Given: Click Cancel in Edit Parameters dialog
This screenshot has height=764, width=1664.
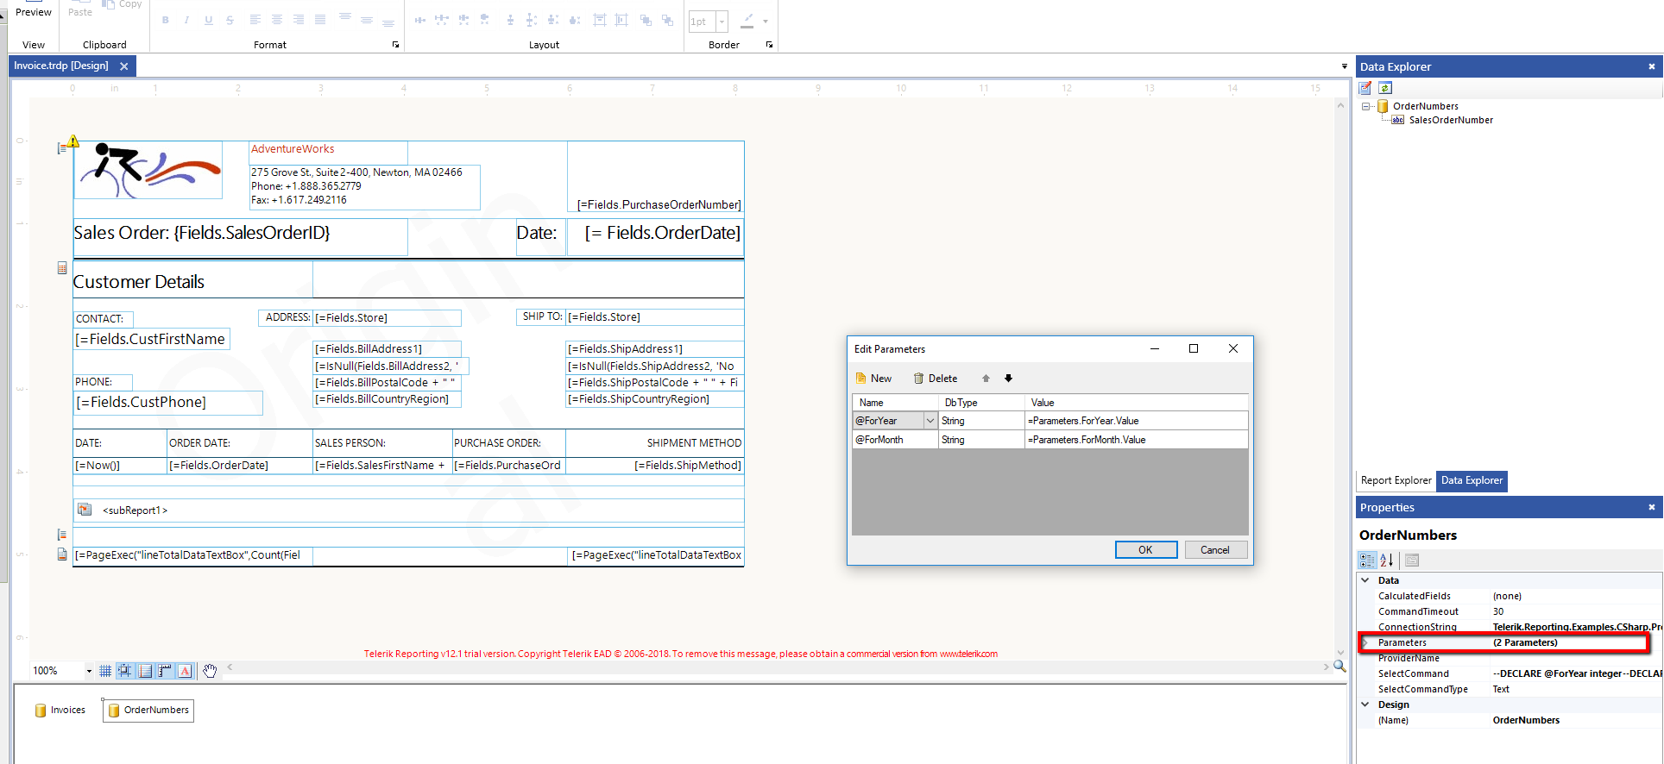Looking at the screenshot, I should point(1214,550).
